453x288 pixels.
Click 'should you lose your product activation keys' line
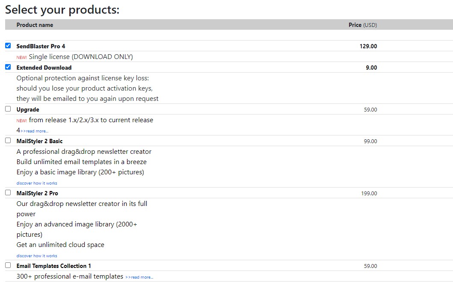(x=84, y=88)
